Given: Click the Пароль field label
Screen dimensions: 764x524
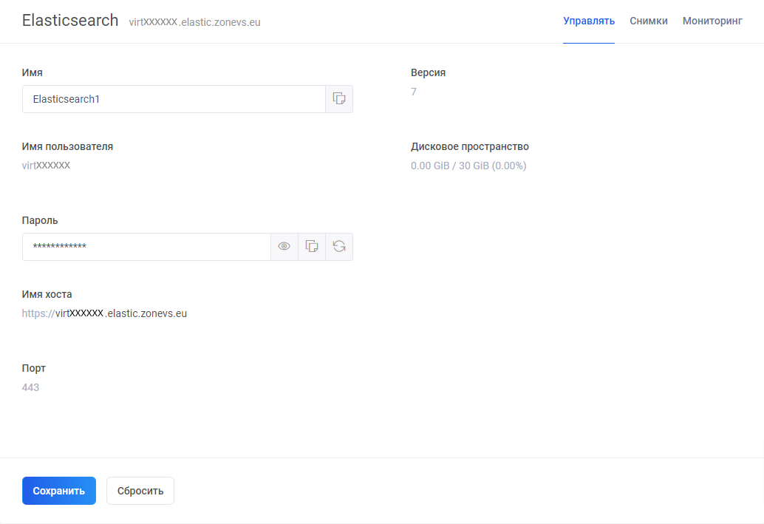Looking at the screenshot, I should click(40, 220).
